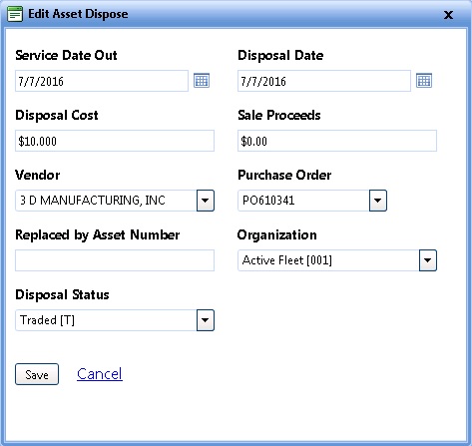Close the Edit Asset Dispose dialog

448,15
